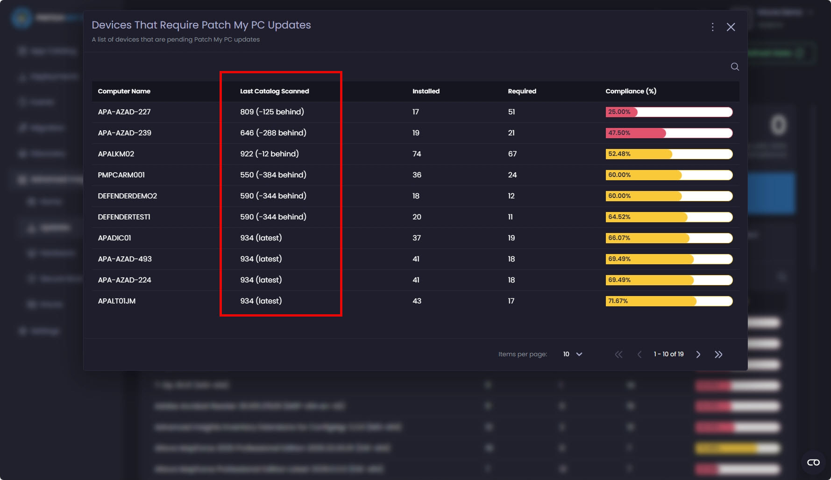Expand the Items per page dropdown

pyautogui.click(x=573, y=354)
